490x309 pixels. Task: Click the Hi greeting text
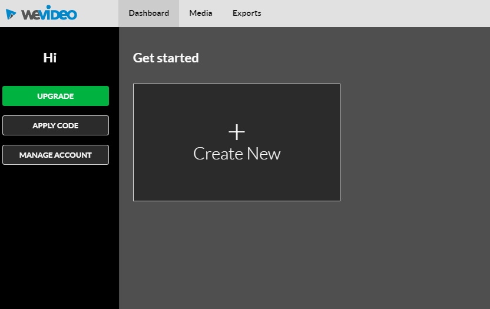(50, 58)
